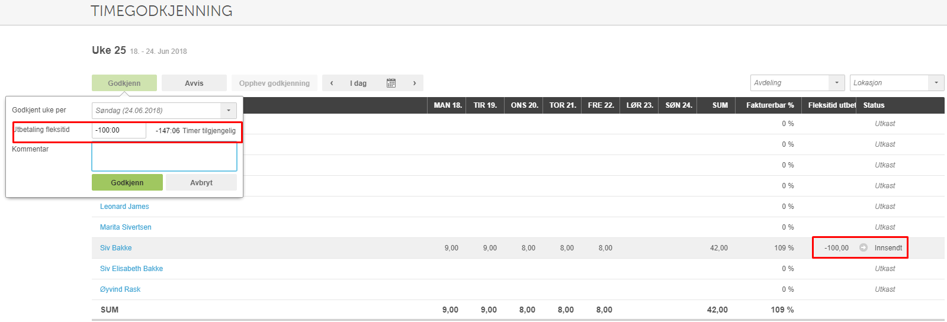Click the top Godkjenn toolbar button

[x=124, y=83]
